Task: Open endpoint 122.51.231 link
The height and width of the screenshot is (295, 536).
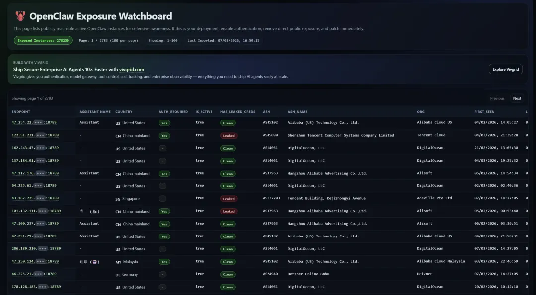Action: (35, 135)
